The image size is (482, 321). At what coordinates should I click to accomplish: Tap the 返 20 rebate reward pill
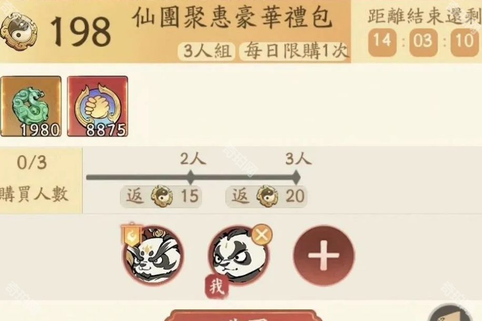pyautogui.click(x=266, y=196)
